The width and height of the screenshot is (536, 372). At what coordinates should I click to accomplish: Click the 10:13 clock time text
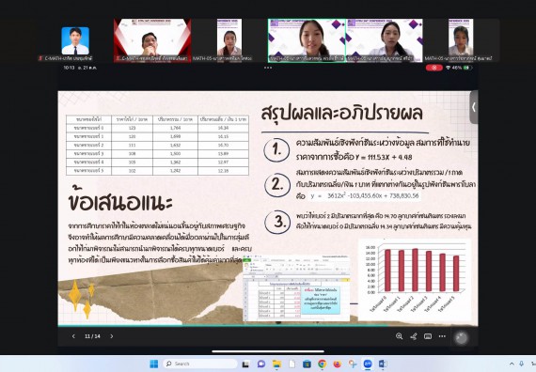(69, 68)
